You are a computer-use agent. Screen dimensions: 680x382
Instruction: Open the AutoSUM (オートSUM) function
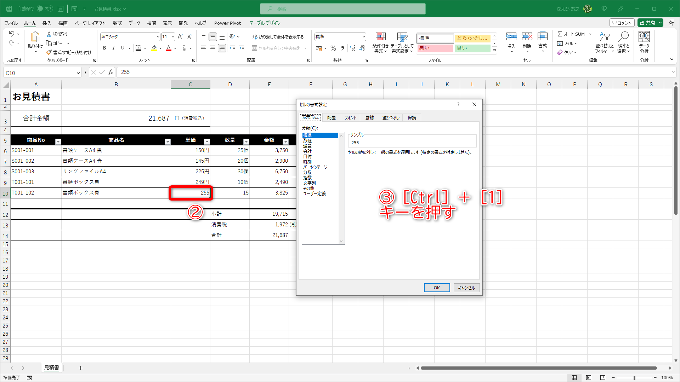click(571, 34)
